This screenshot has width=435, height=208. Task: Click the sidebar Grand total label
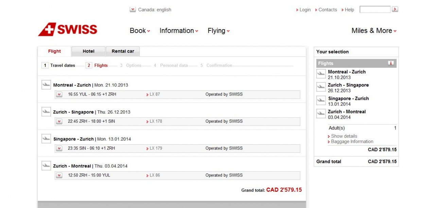coord(329,162)
